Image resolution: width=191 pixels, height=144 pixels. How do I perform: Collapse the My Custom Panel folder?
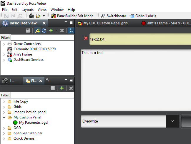click(4, 117)
